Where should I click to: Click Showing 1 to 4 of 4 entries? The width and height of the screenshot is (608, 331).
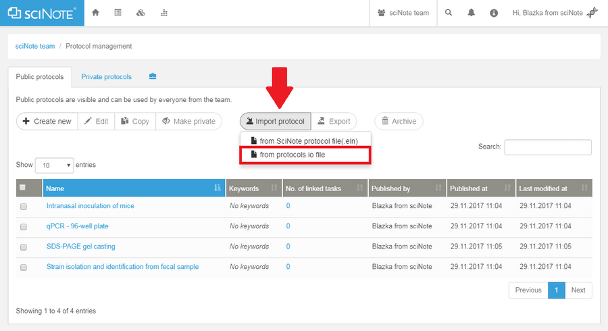click(x=56, y=311)
